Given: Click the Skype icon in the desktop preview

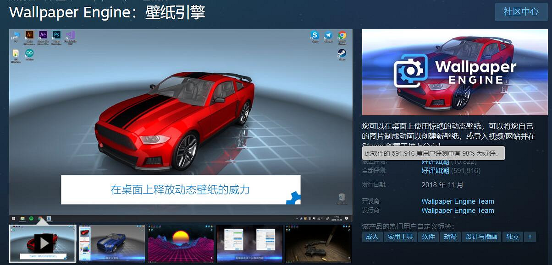Looking at the screenshot, I should click(x=315, y=36).
